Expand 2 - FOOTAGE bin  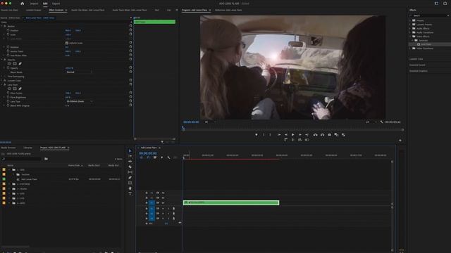(x=9, y=184)
